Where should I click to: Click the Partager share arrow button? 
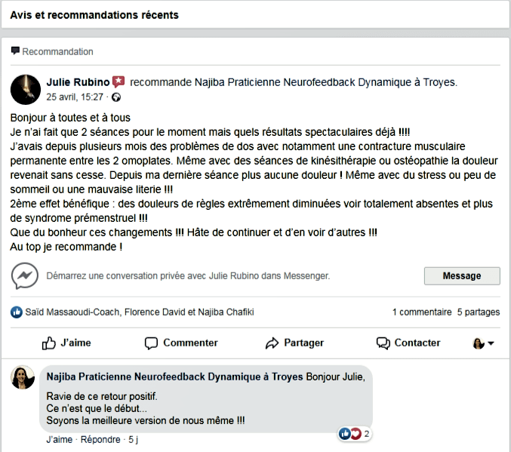[294, 343]
